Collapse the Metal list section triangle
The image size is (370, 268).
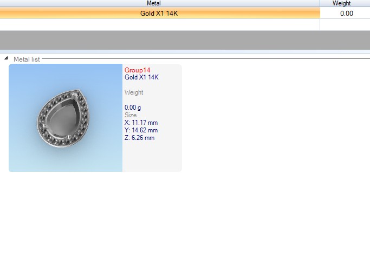coord(6,58)
